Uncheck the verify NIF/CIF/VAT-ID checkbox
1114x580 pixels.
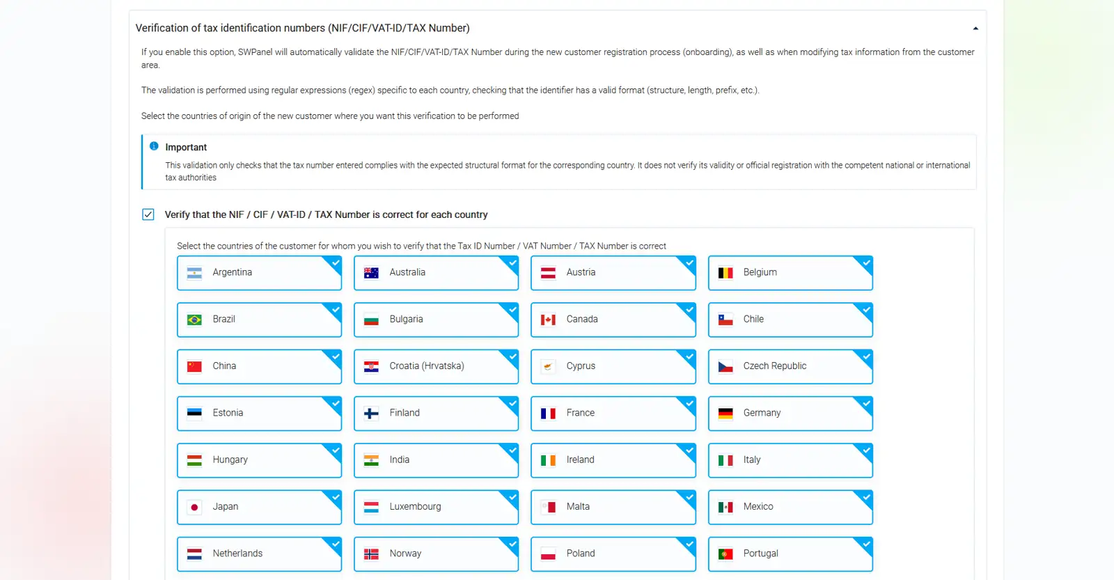click(x=148, y=214)
